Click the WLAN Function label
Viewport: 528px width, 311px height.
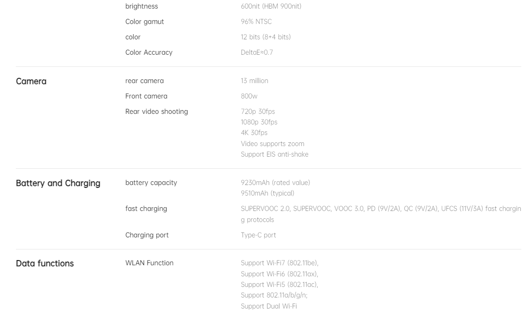149,263
